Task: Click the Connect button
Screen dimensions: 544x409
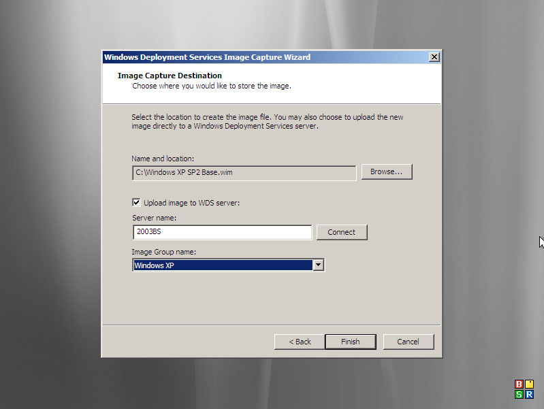Action: [x=342, y=232]
